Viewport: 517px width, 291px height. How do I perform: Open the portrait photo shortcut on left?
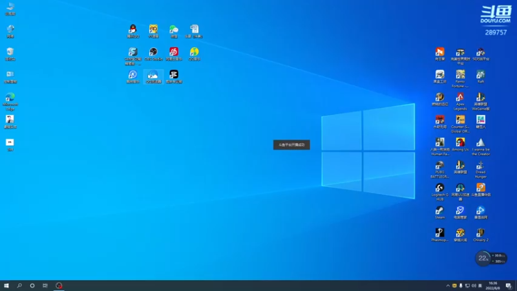10,122
